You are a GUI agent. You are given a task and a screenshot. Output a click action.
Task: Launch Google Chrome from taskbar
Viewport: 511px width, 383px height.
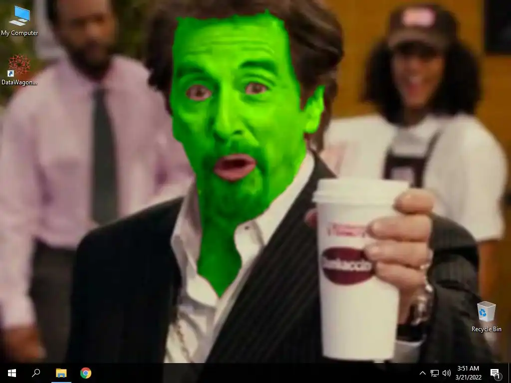(86, 373)
